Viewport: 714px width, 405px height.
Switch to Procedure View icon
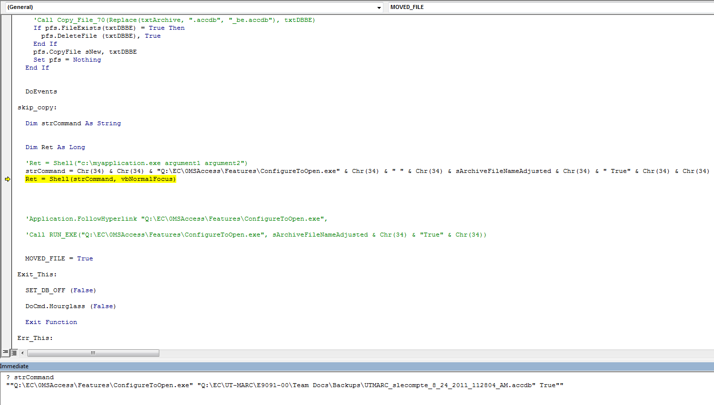[5, 352]
